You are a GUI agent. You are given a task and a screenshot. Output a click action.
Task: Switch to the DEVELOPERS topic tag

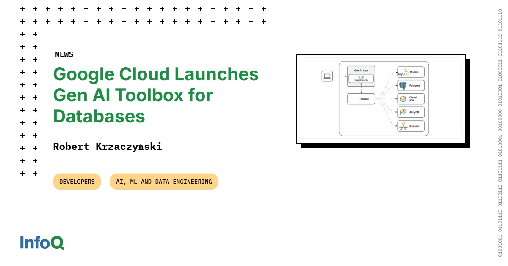[x=77, y=182]
